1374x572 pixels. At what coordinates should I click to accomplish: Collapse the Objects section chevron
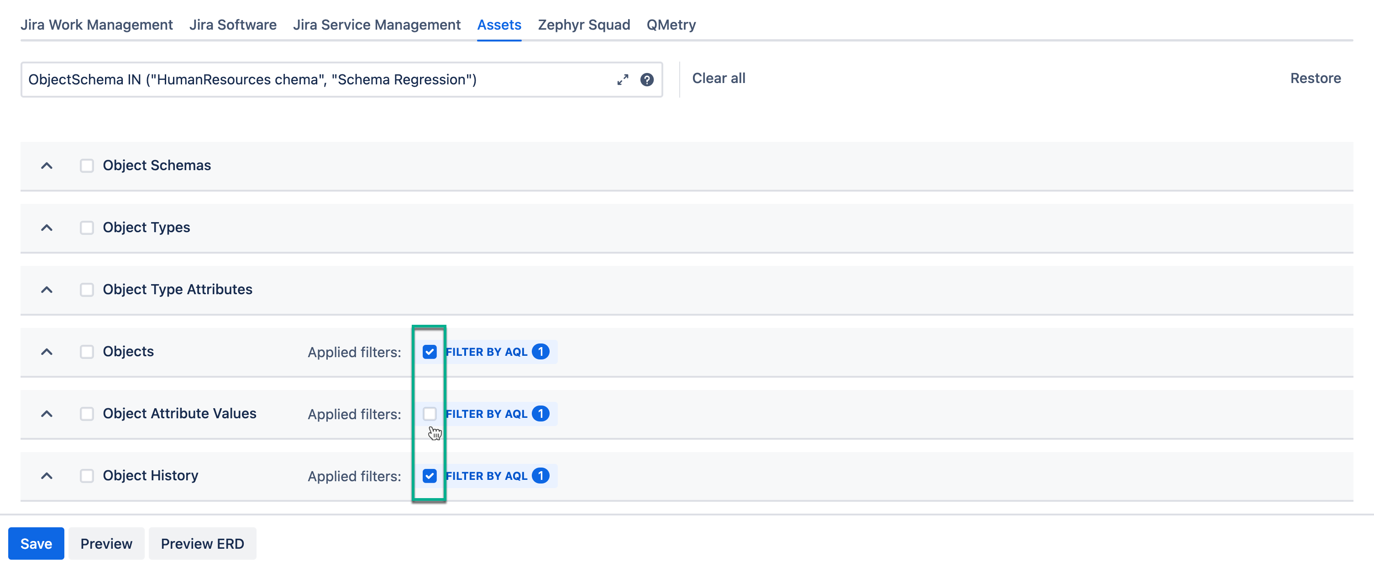[x=47, y=352]
